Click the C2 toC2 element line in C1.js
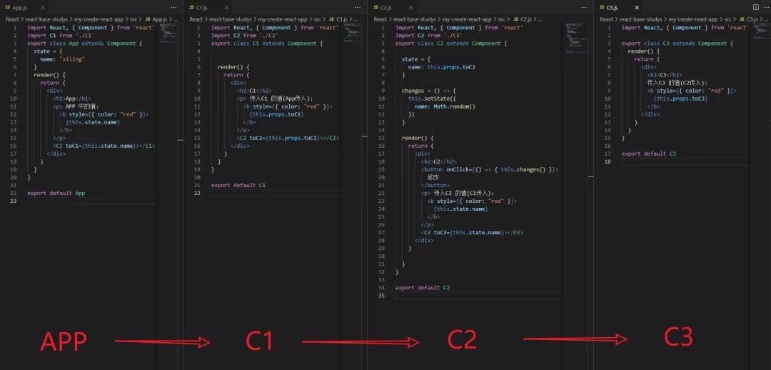Screen dimensions: 771x370 [x=288, y=138]
